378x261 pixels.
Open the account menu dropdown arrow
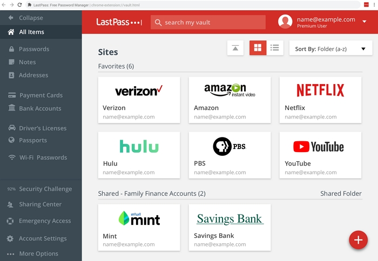pos(364,22)
